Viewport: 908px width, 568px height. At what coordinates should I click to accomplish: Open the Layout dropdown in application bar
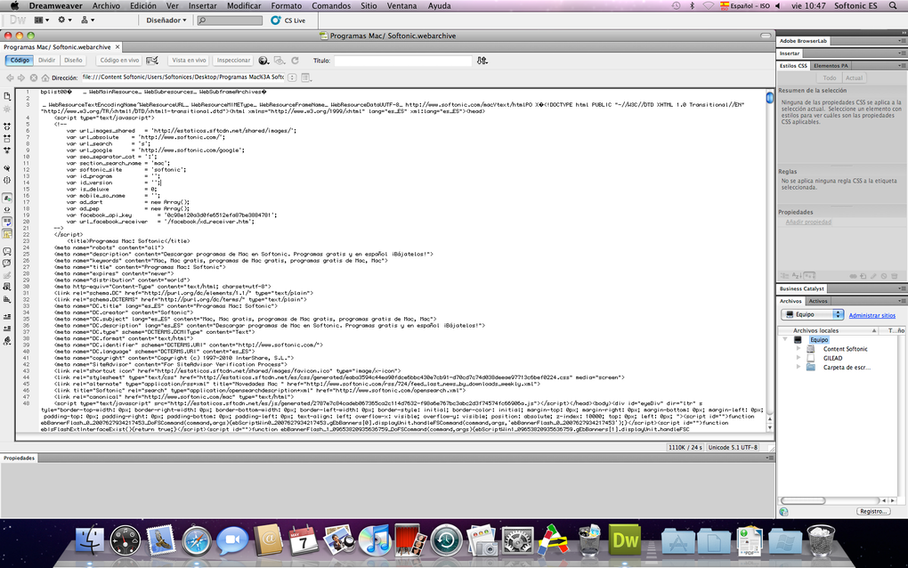[x=42, y=20]
